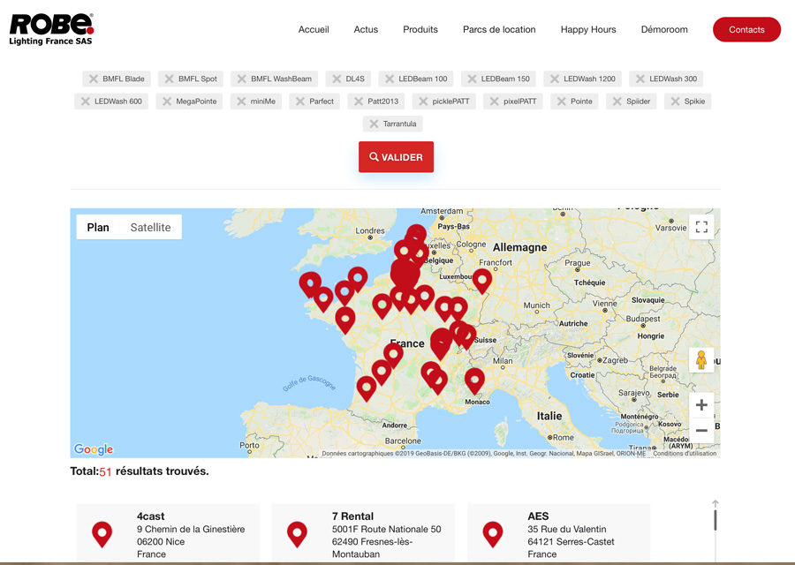Toggle fullscreen map view

click(x=701, y=227)
